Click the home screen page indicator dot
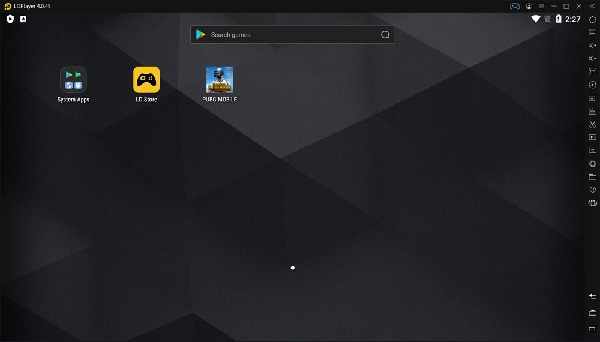600x342 pixels. 293,268
